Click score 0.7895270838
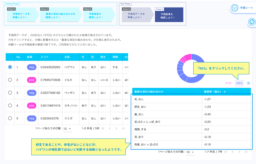The width and height of the screenshot is (256, 164). (x=50, y=80)
